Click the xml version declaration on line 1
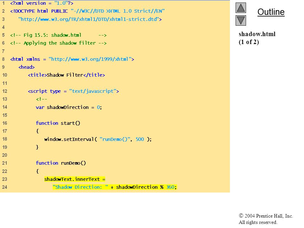Screen dimensions: 304x228 pyautogui.click(x=42, y=3)
